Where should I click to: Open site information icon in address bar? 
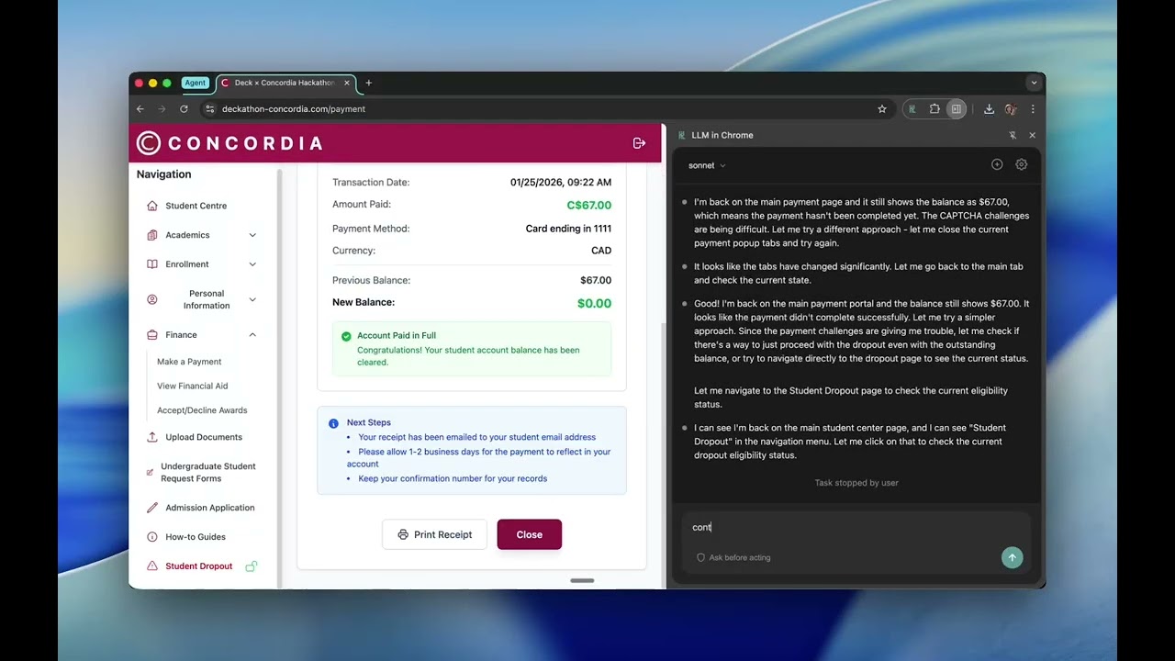point(209,108)
